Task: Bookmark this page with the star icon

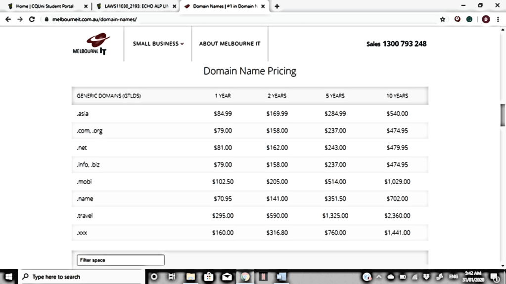Action: click(x=443, y=19)
